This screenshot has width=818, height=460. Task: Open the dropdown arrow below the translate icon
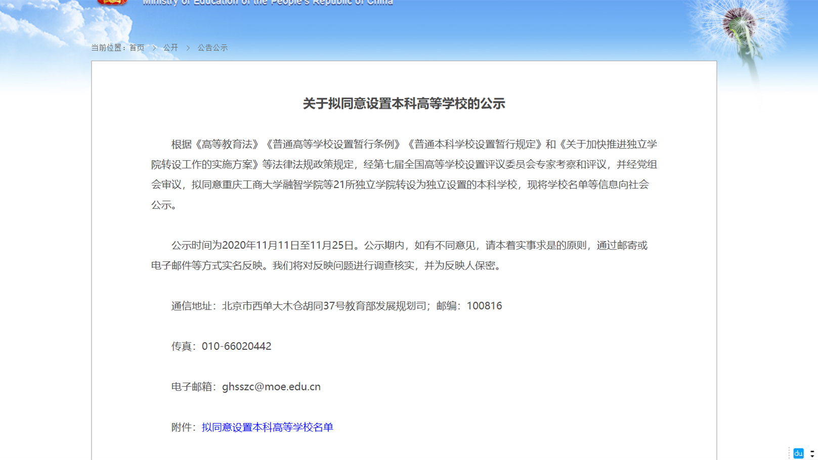[812, 456]
